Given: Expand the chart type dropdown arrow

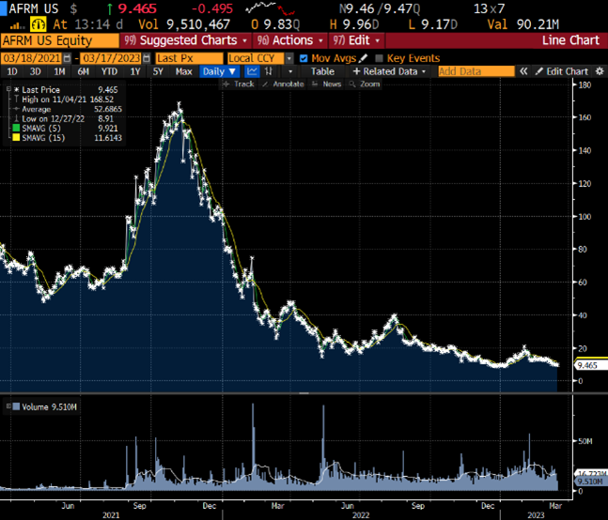Looking at the screenshot, I should click(x=290, y=71).
